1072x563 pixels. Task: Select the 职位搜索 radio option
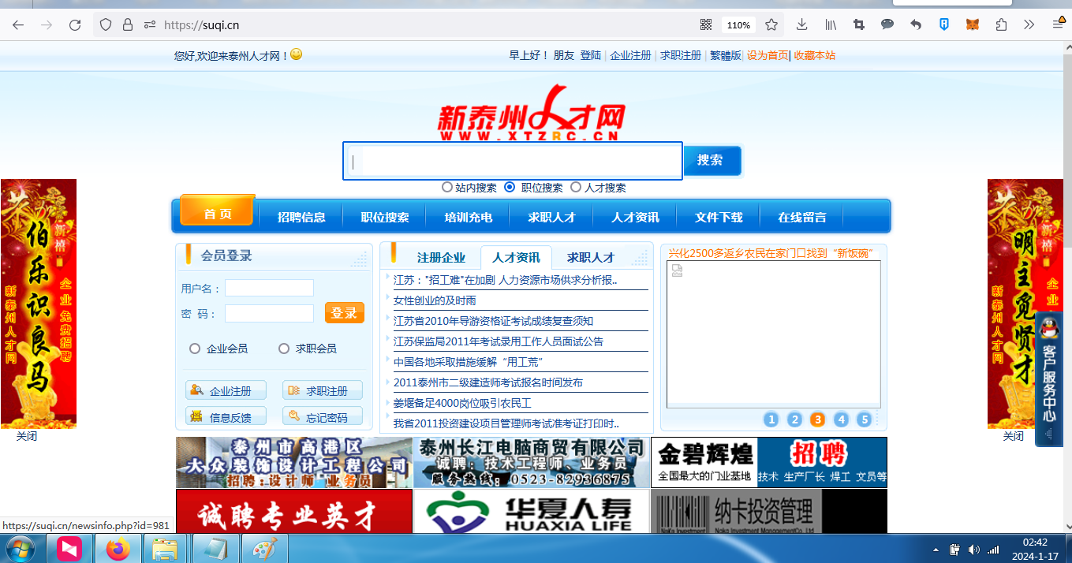510,188
